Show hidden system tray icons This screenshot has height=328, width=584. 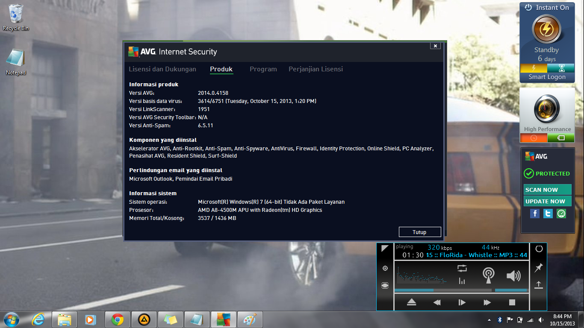(x=490, y=320)
